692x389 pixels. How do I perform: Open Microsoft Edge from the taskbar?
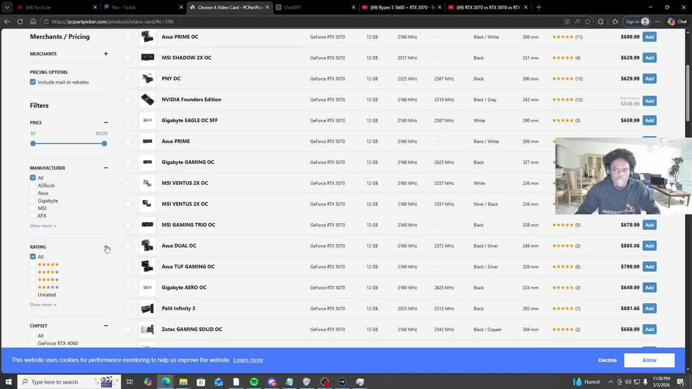point(165,382)
